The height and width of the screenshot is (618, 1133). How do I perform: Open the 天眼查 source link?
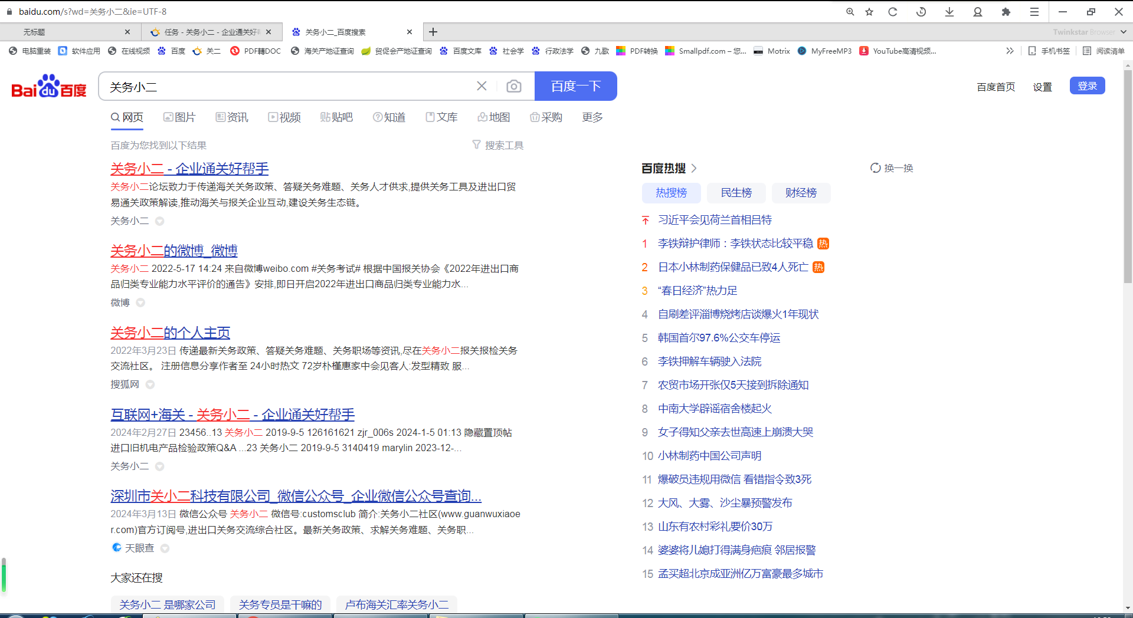coord(139,548)
